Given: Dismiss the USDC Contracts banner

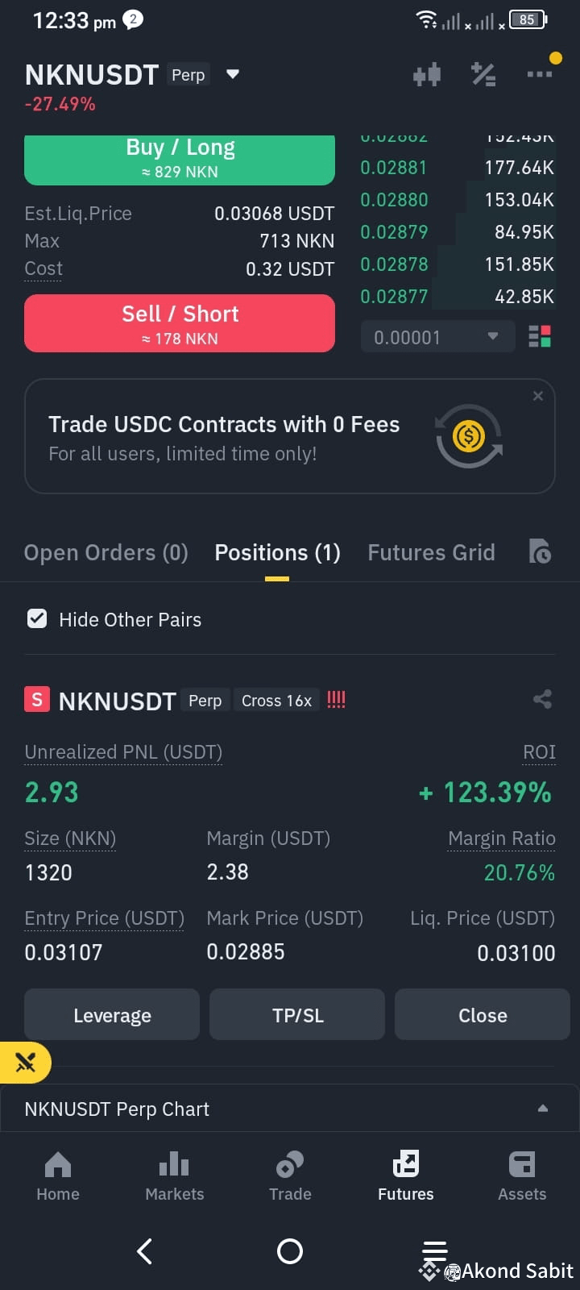Looking at the screenshot, I should tap(538, 396).
